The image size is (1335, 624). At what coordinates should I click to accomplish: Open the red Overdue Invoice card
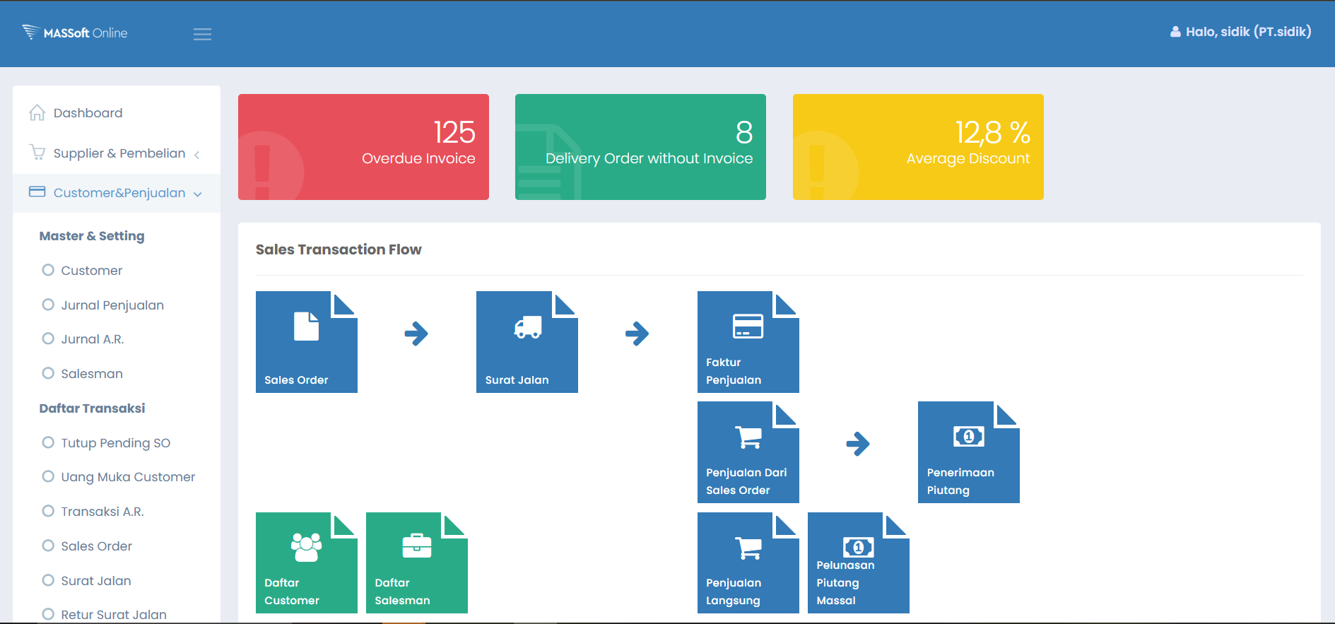point(363,147)
